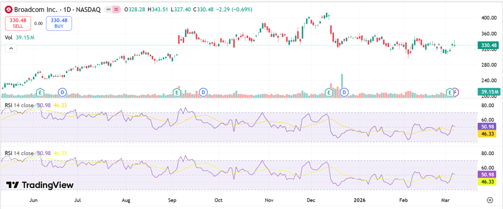Click the O328.28 open value
The image size is (503, 209).
pos(135,10)
